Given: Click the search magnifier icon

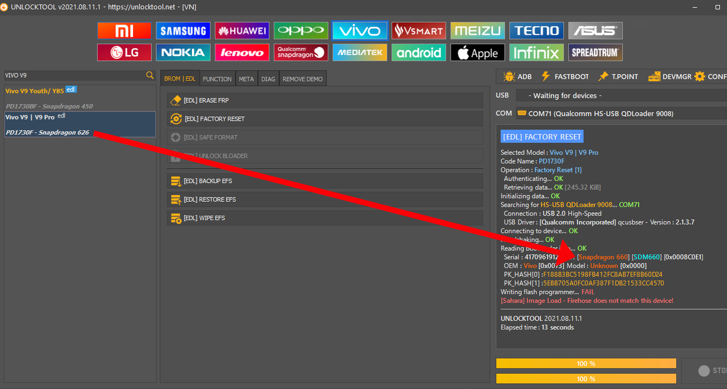Looking at the screenshot, I should coord(150,75).
